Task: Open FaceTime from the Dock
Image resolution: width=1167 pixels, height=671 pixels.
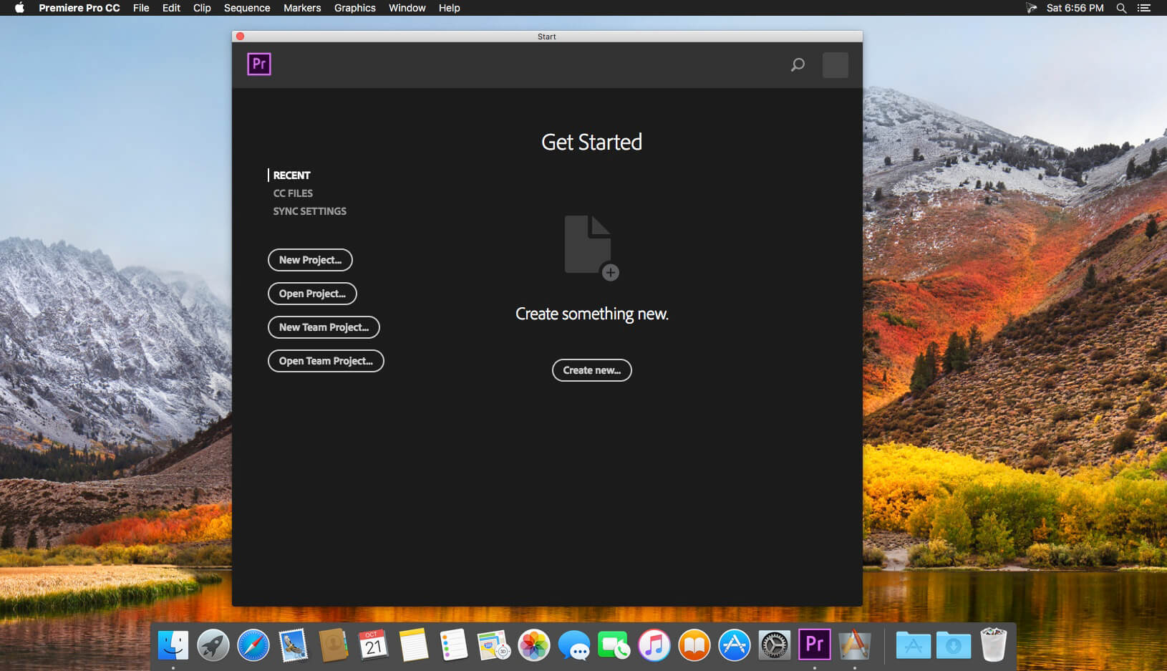Action: point(614,645)
